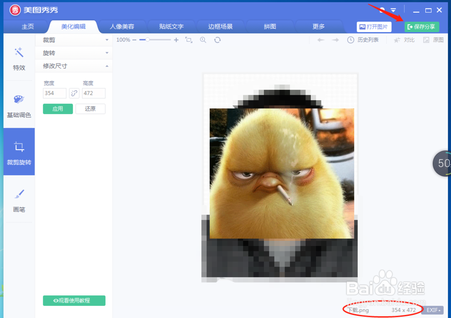Open the 历史列表 history list
This screenshot has width=451, height=318.
[363, 40]
